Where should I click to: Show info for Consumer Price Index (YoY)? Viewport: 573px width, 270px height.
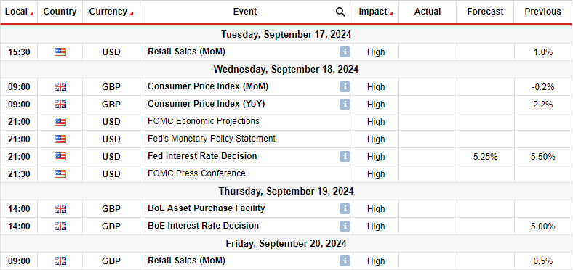pyautogui.click(x=345, y=105)
